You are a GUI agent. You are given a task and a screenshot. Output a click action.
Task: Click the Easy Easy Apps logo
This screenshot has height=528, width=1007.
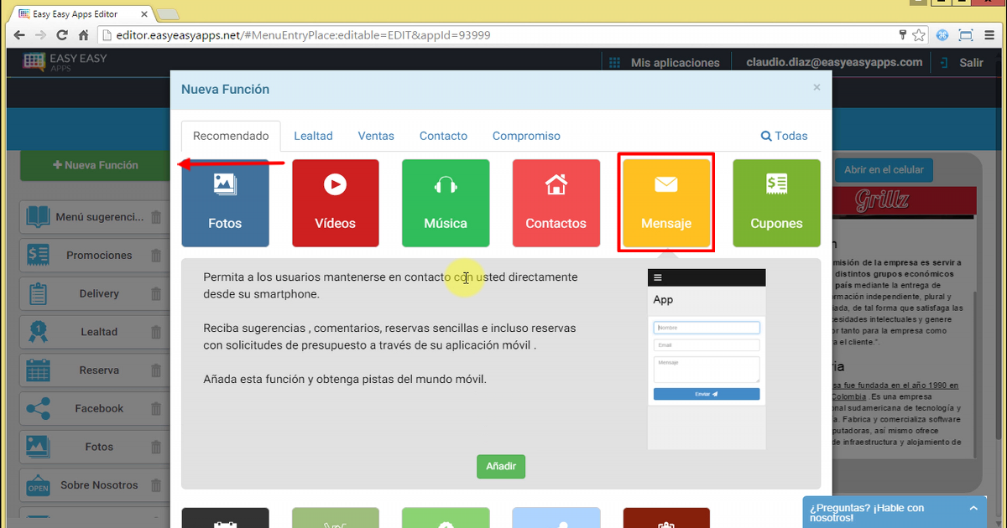point(65,62)
